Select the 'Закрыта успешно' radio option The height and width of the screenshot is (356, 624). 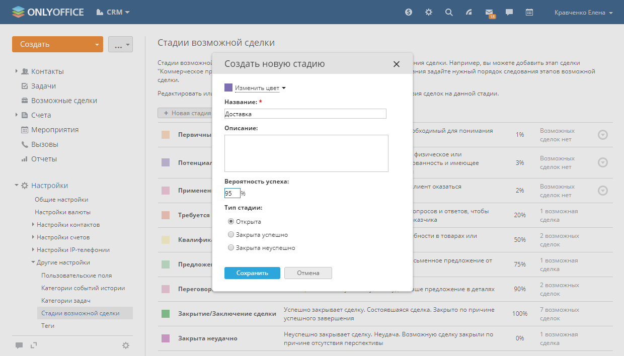[231, 234]
